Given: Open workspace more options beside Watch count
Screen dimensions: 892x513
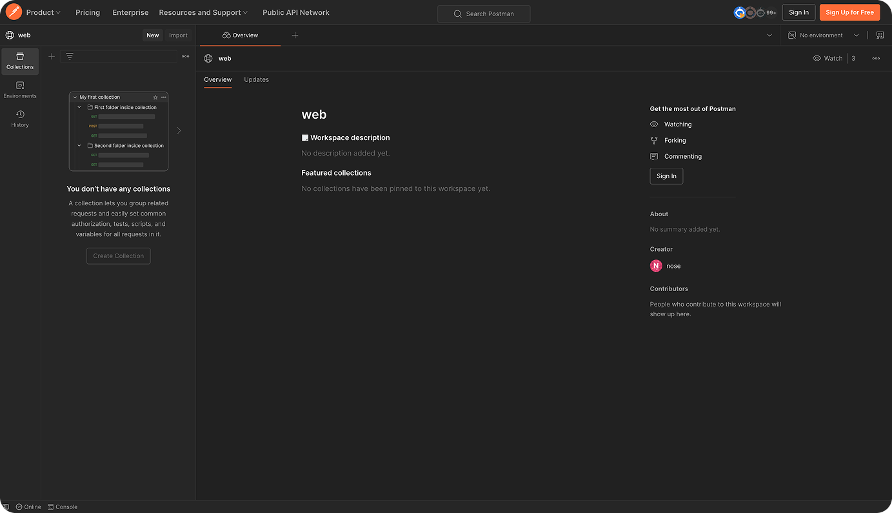Looking at the screenshot, I should (876, 58).
